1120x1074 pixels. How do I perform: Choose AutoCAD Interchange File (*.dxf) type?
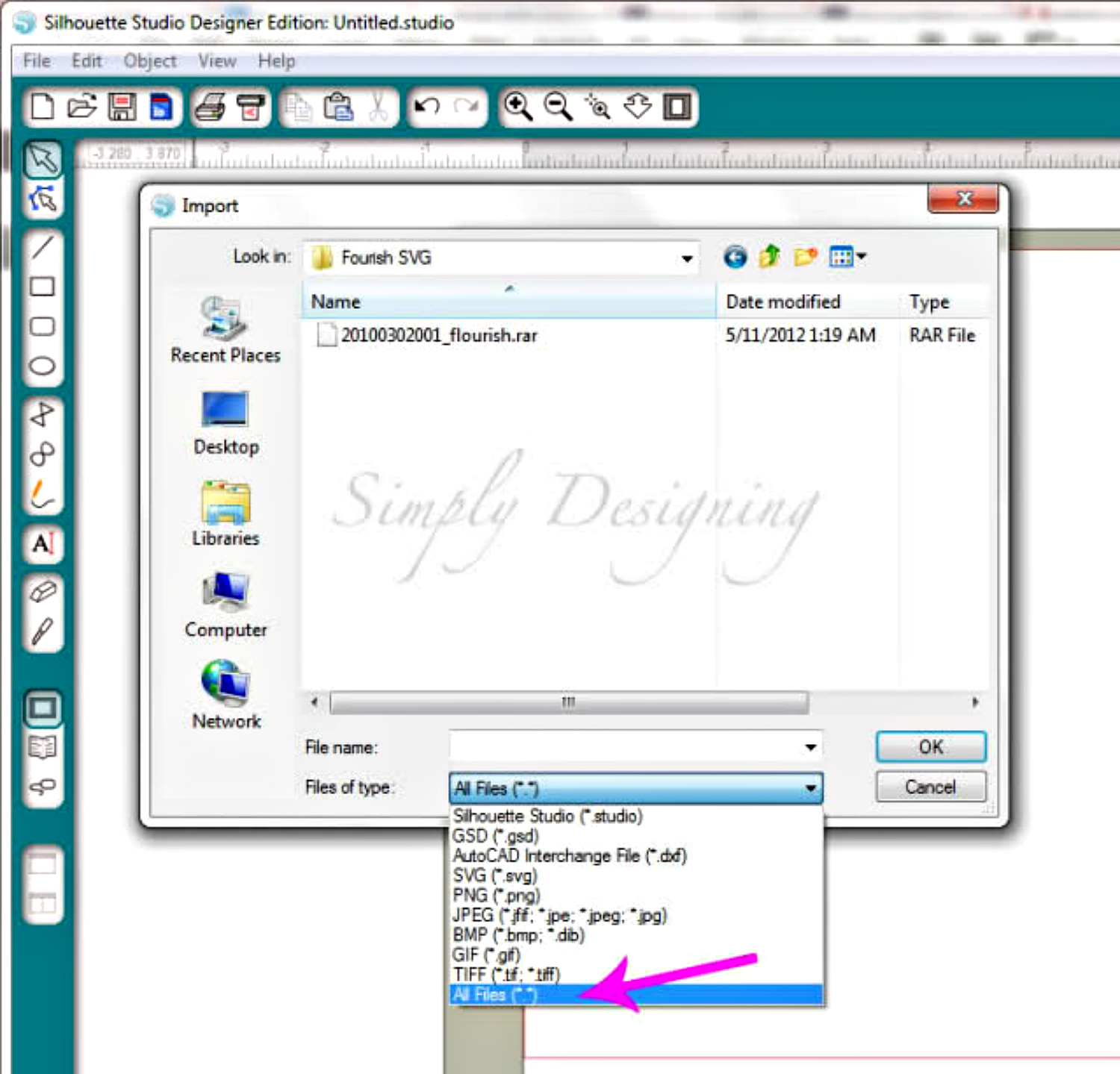636,855
